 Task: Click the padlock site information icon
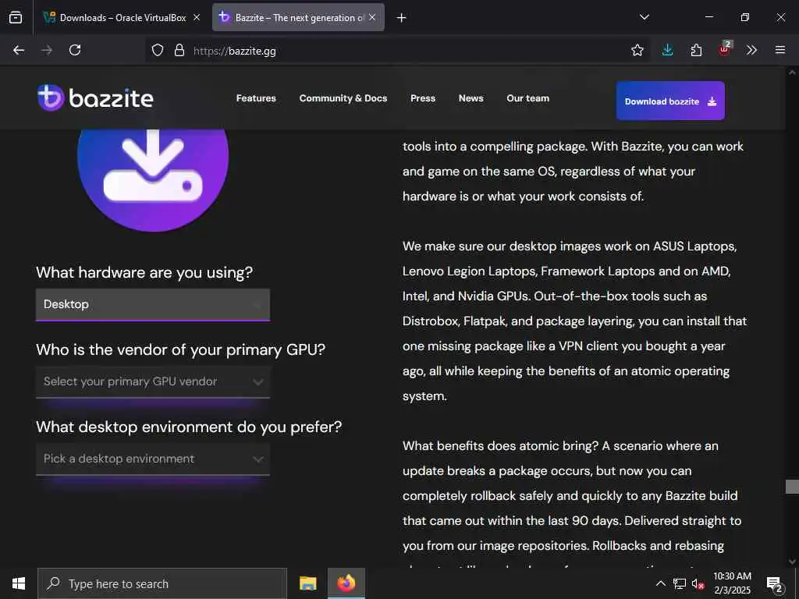(179, 50)
